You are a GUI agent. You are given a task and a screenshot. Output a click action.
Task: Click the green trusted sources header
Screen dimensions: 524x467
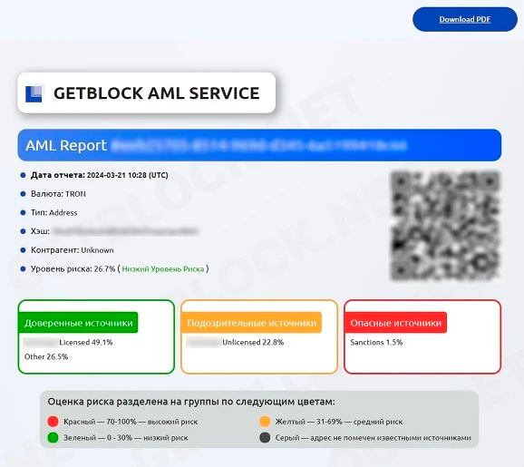coord(78,323)
